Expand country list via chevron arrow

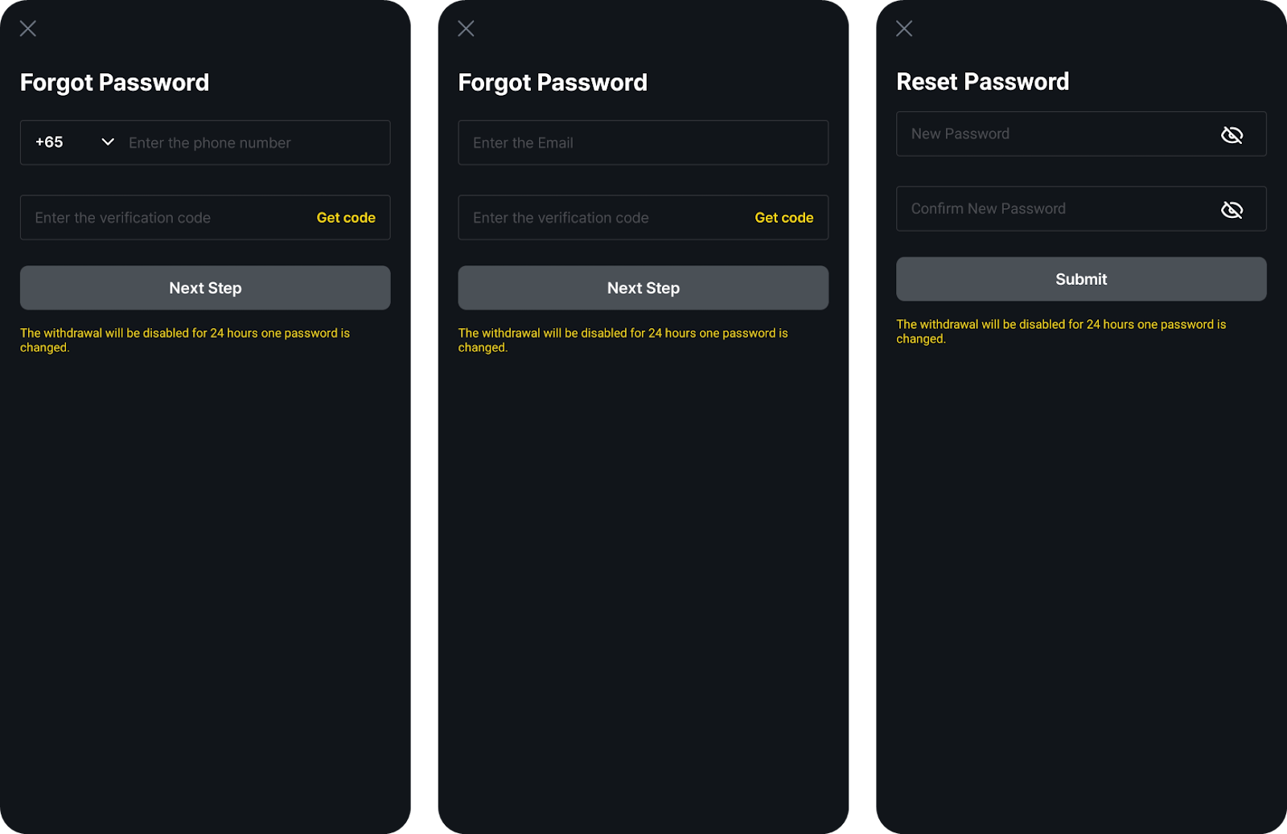pyautogui.click(x=108, y=142)
